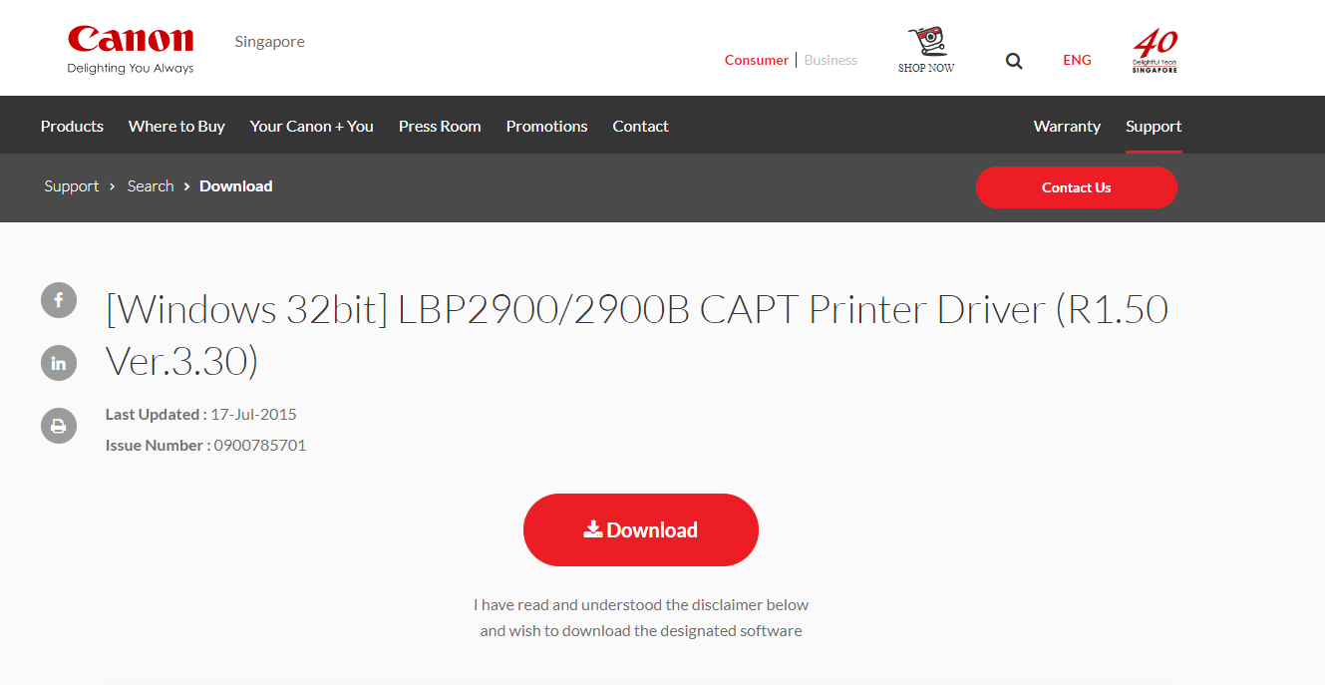Open the Products menu

pyautogui.click(x=72, y=126)
